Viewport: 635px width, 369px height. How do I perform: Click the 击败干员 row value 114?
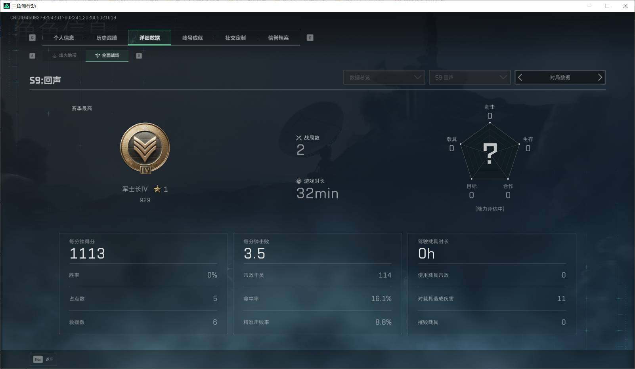[385, 275]
